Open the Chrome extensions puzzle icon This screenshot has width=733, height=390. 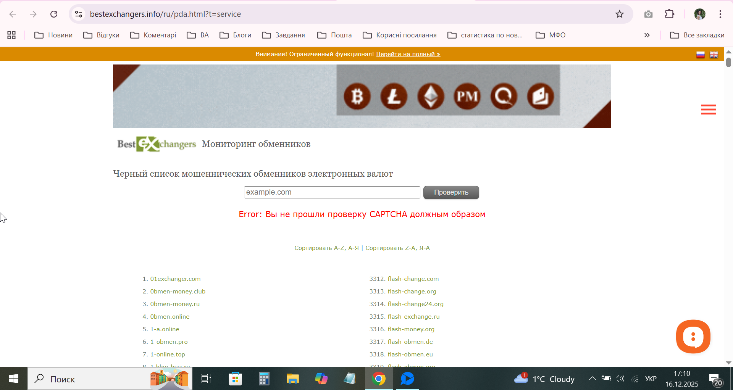670,14
